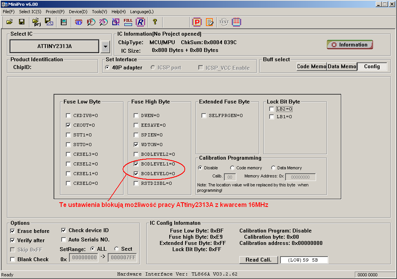Click the yellow question mark help icon
The image size is (397, 279).
tap(155, 22)
